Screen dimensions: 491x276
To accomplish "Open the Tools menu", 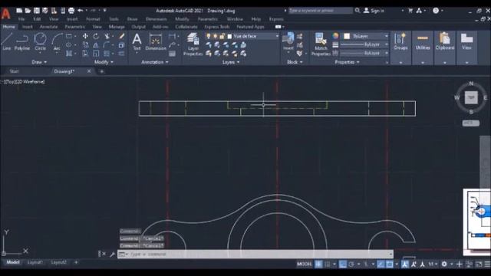I will [x=114, y=19].
